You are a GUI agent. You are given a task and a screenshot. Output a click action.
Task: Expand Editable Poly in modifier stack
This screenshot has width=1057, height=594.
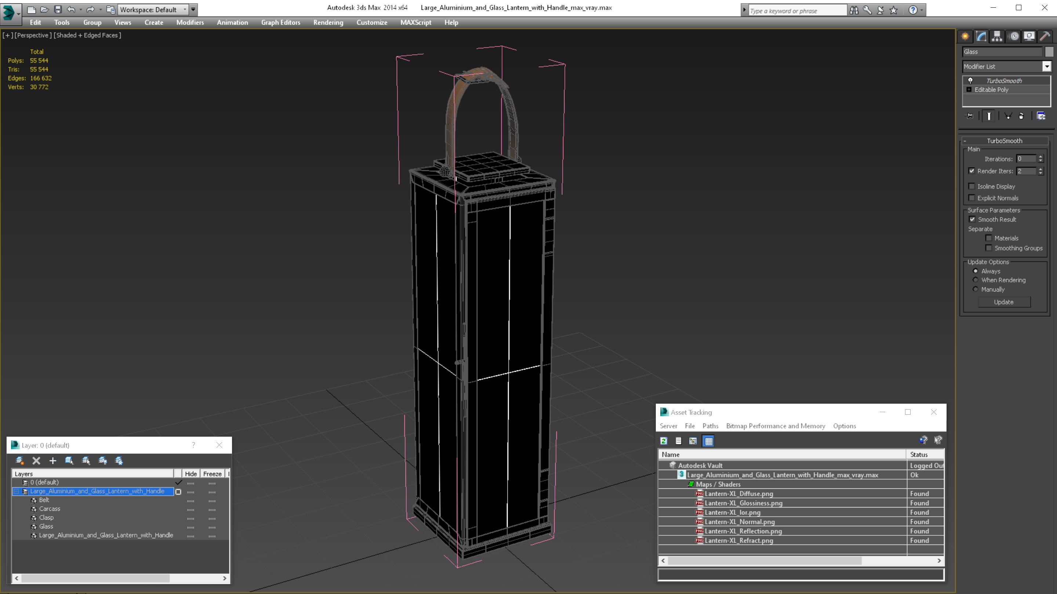pyautogui.click(x=969, y=90)
